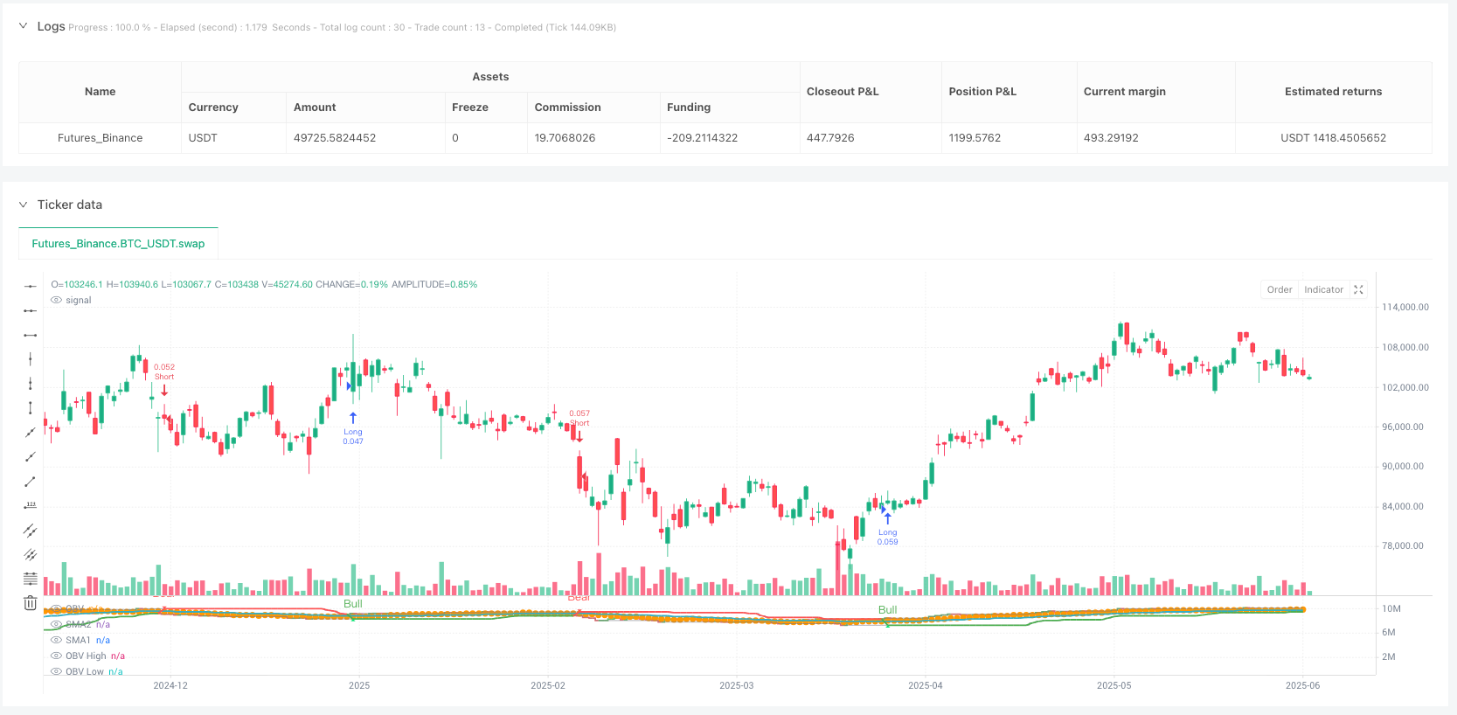Select the price line drawing tool labeled 123
1457x715 pixels.
[30, 505]
